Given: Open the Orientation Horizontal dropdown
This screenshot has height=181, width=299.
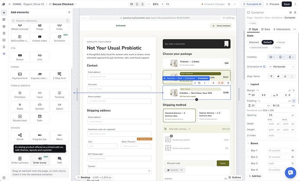Looking at the screenshot, I should point(282,67).
